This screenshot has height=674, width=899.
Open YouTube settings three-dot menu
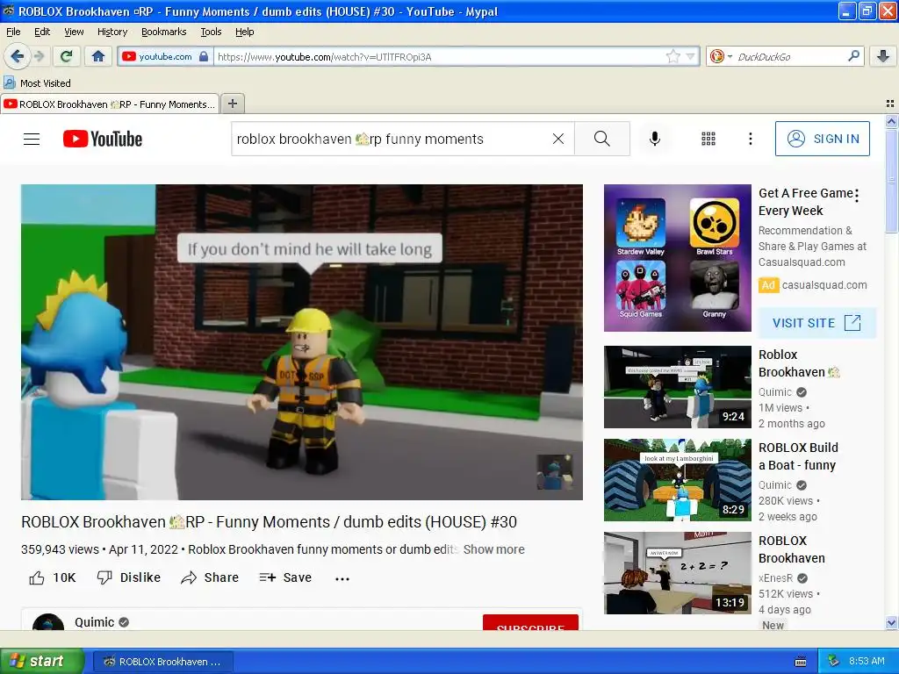click(x=750, y=139)
